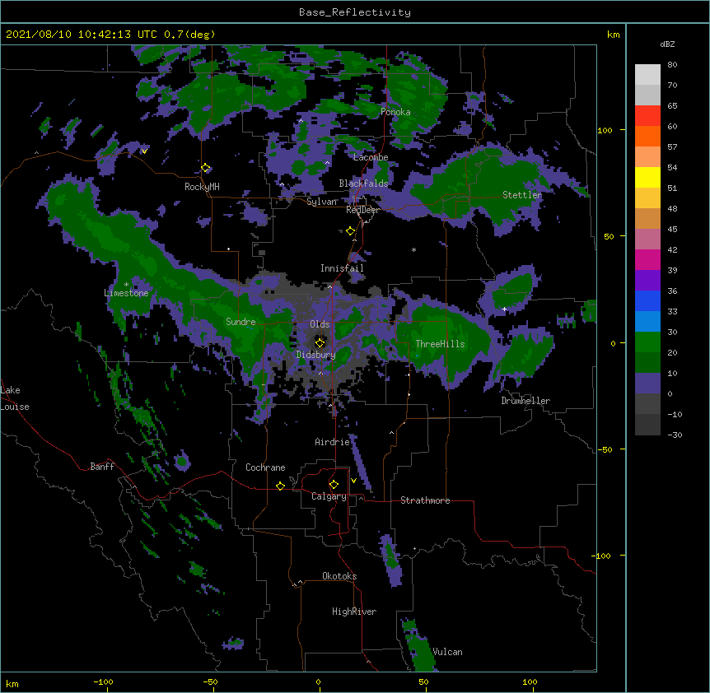Click the 80 value in dBZ legend
This screenshot has height=693, width=710.
click(x=672, y=65)
